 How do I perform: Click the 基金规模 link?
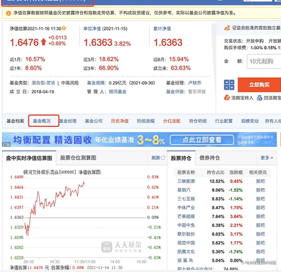96,83
